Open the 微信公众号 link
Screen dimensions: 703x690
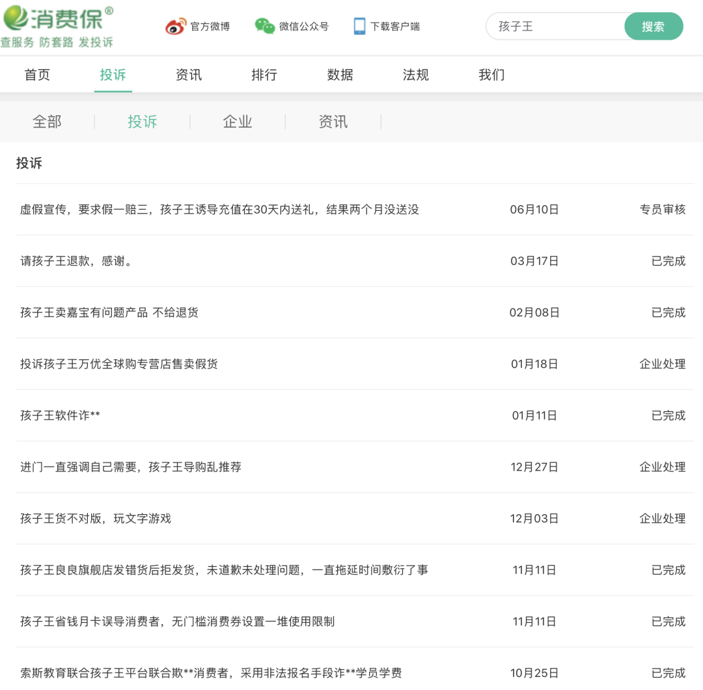pos(303,27)
